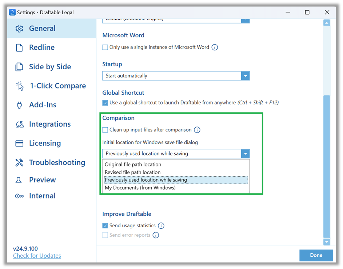Image resolution: width=343 pixels, height=269 pixels.
Task: Click the Send error reports checkbox
Action: pos(105,235)
